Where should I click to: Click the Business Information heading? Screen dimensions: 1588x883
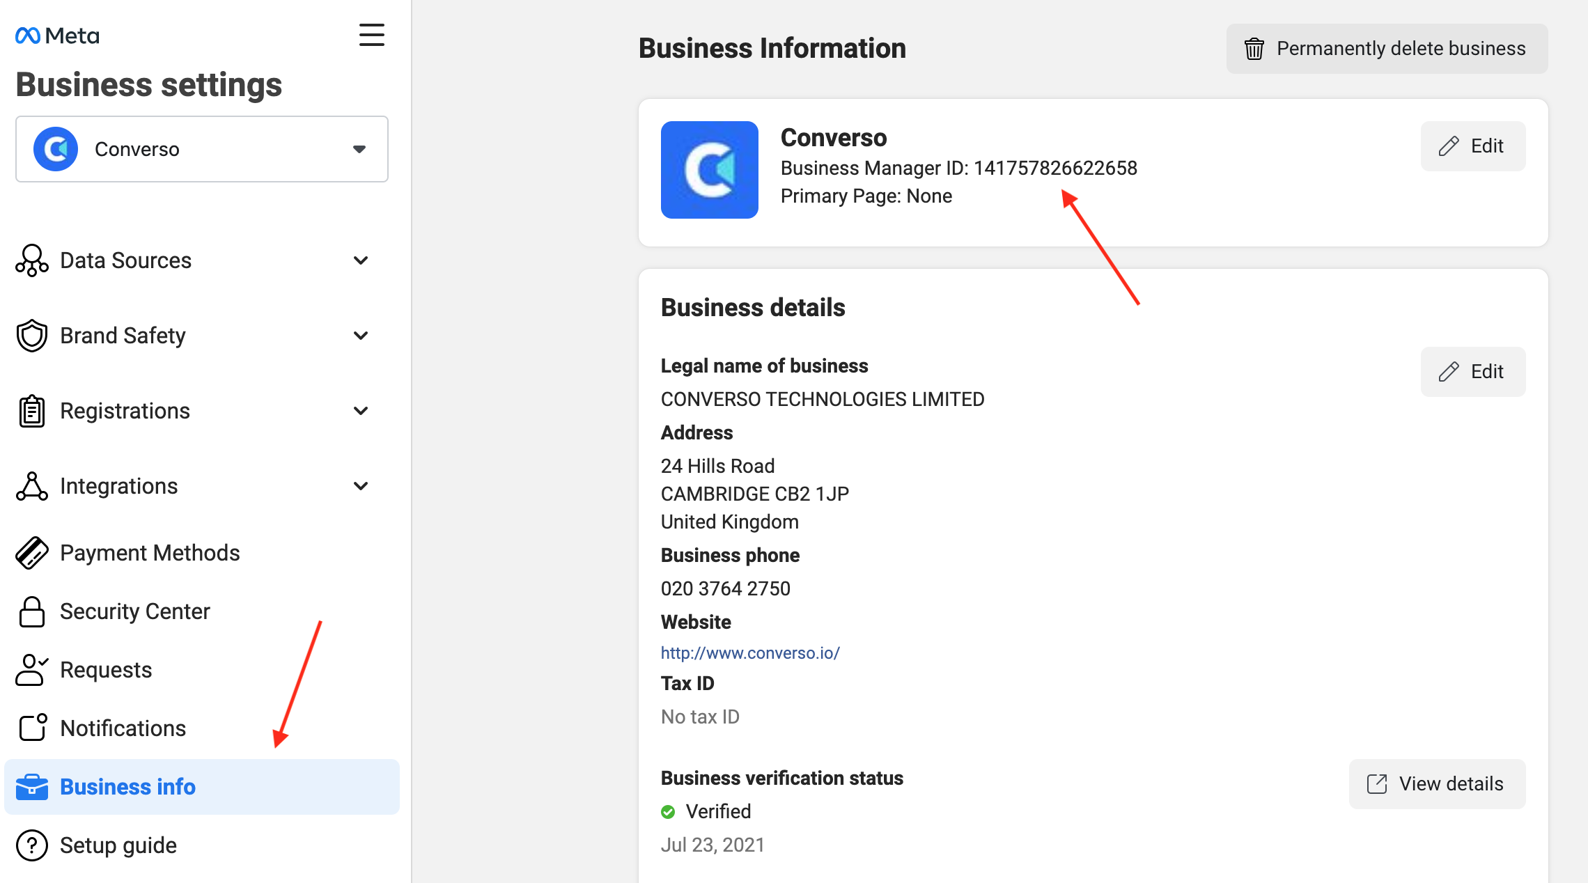772,49
